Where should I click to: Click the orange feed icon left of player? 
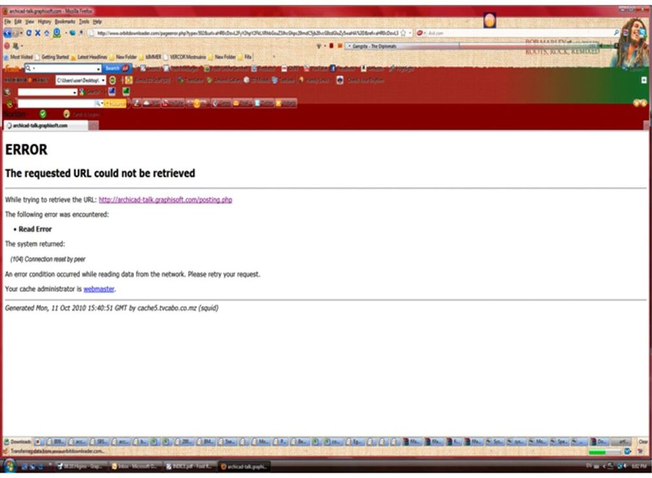(340, 46)
